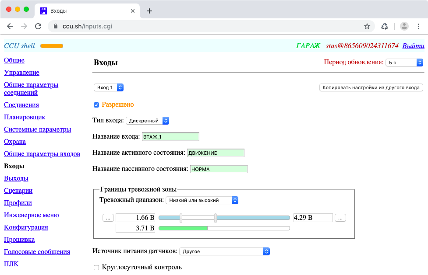Open Прошивка page
428x275 pixels.
[x=19, y=240]
